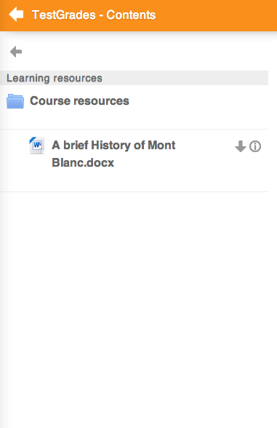Click the word TestGrades in orange bar
This screenshot has width=277, height=428.
(64, 15)
